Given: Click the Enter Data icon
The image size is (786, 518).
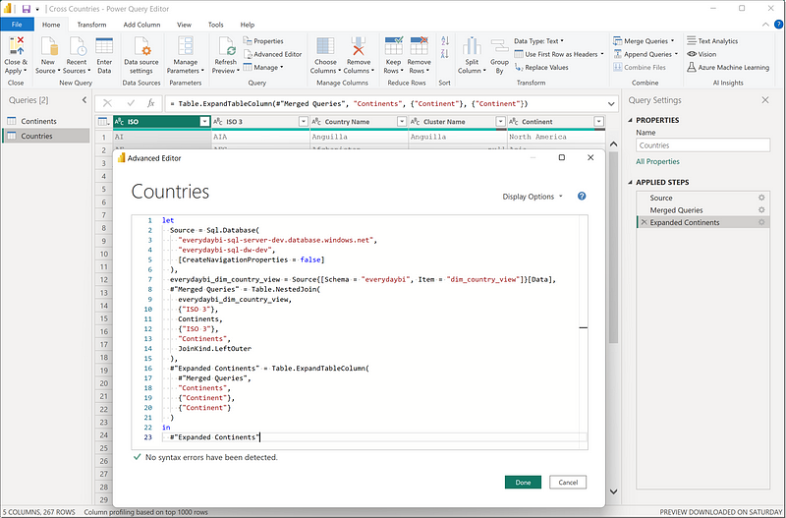Looking at the screenshot, I should pos(104,47).
